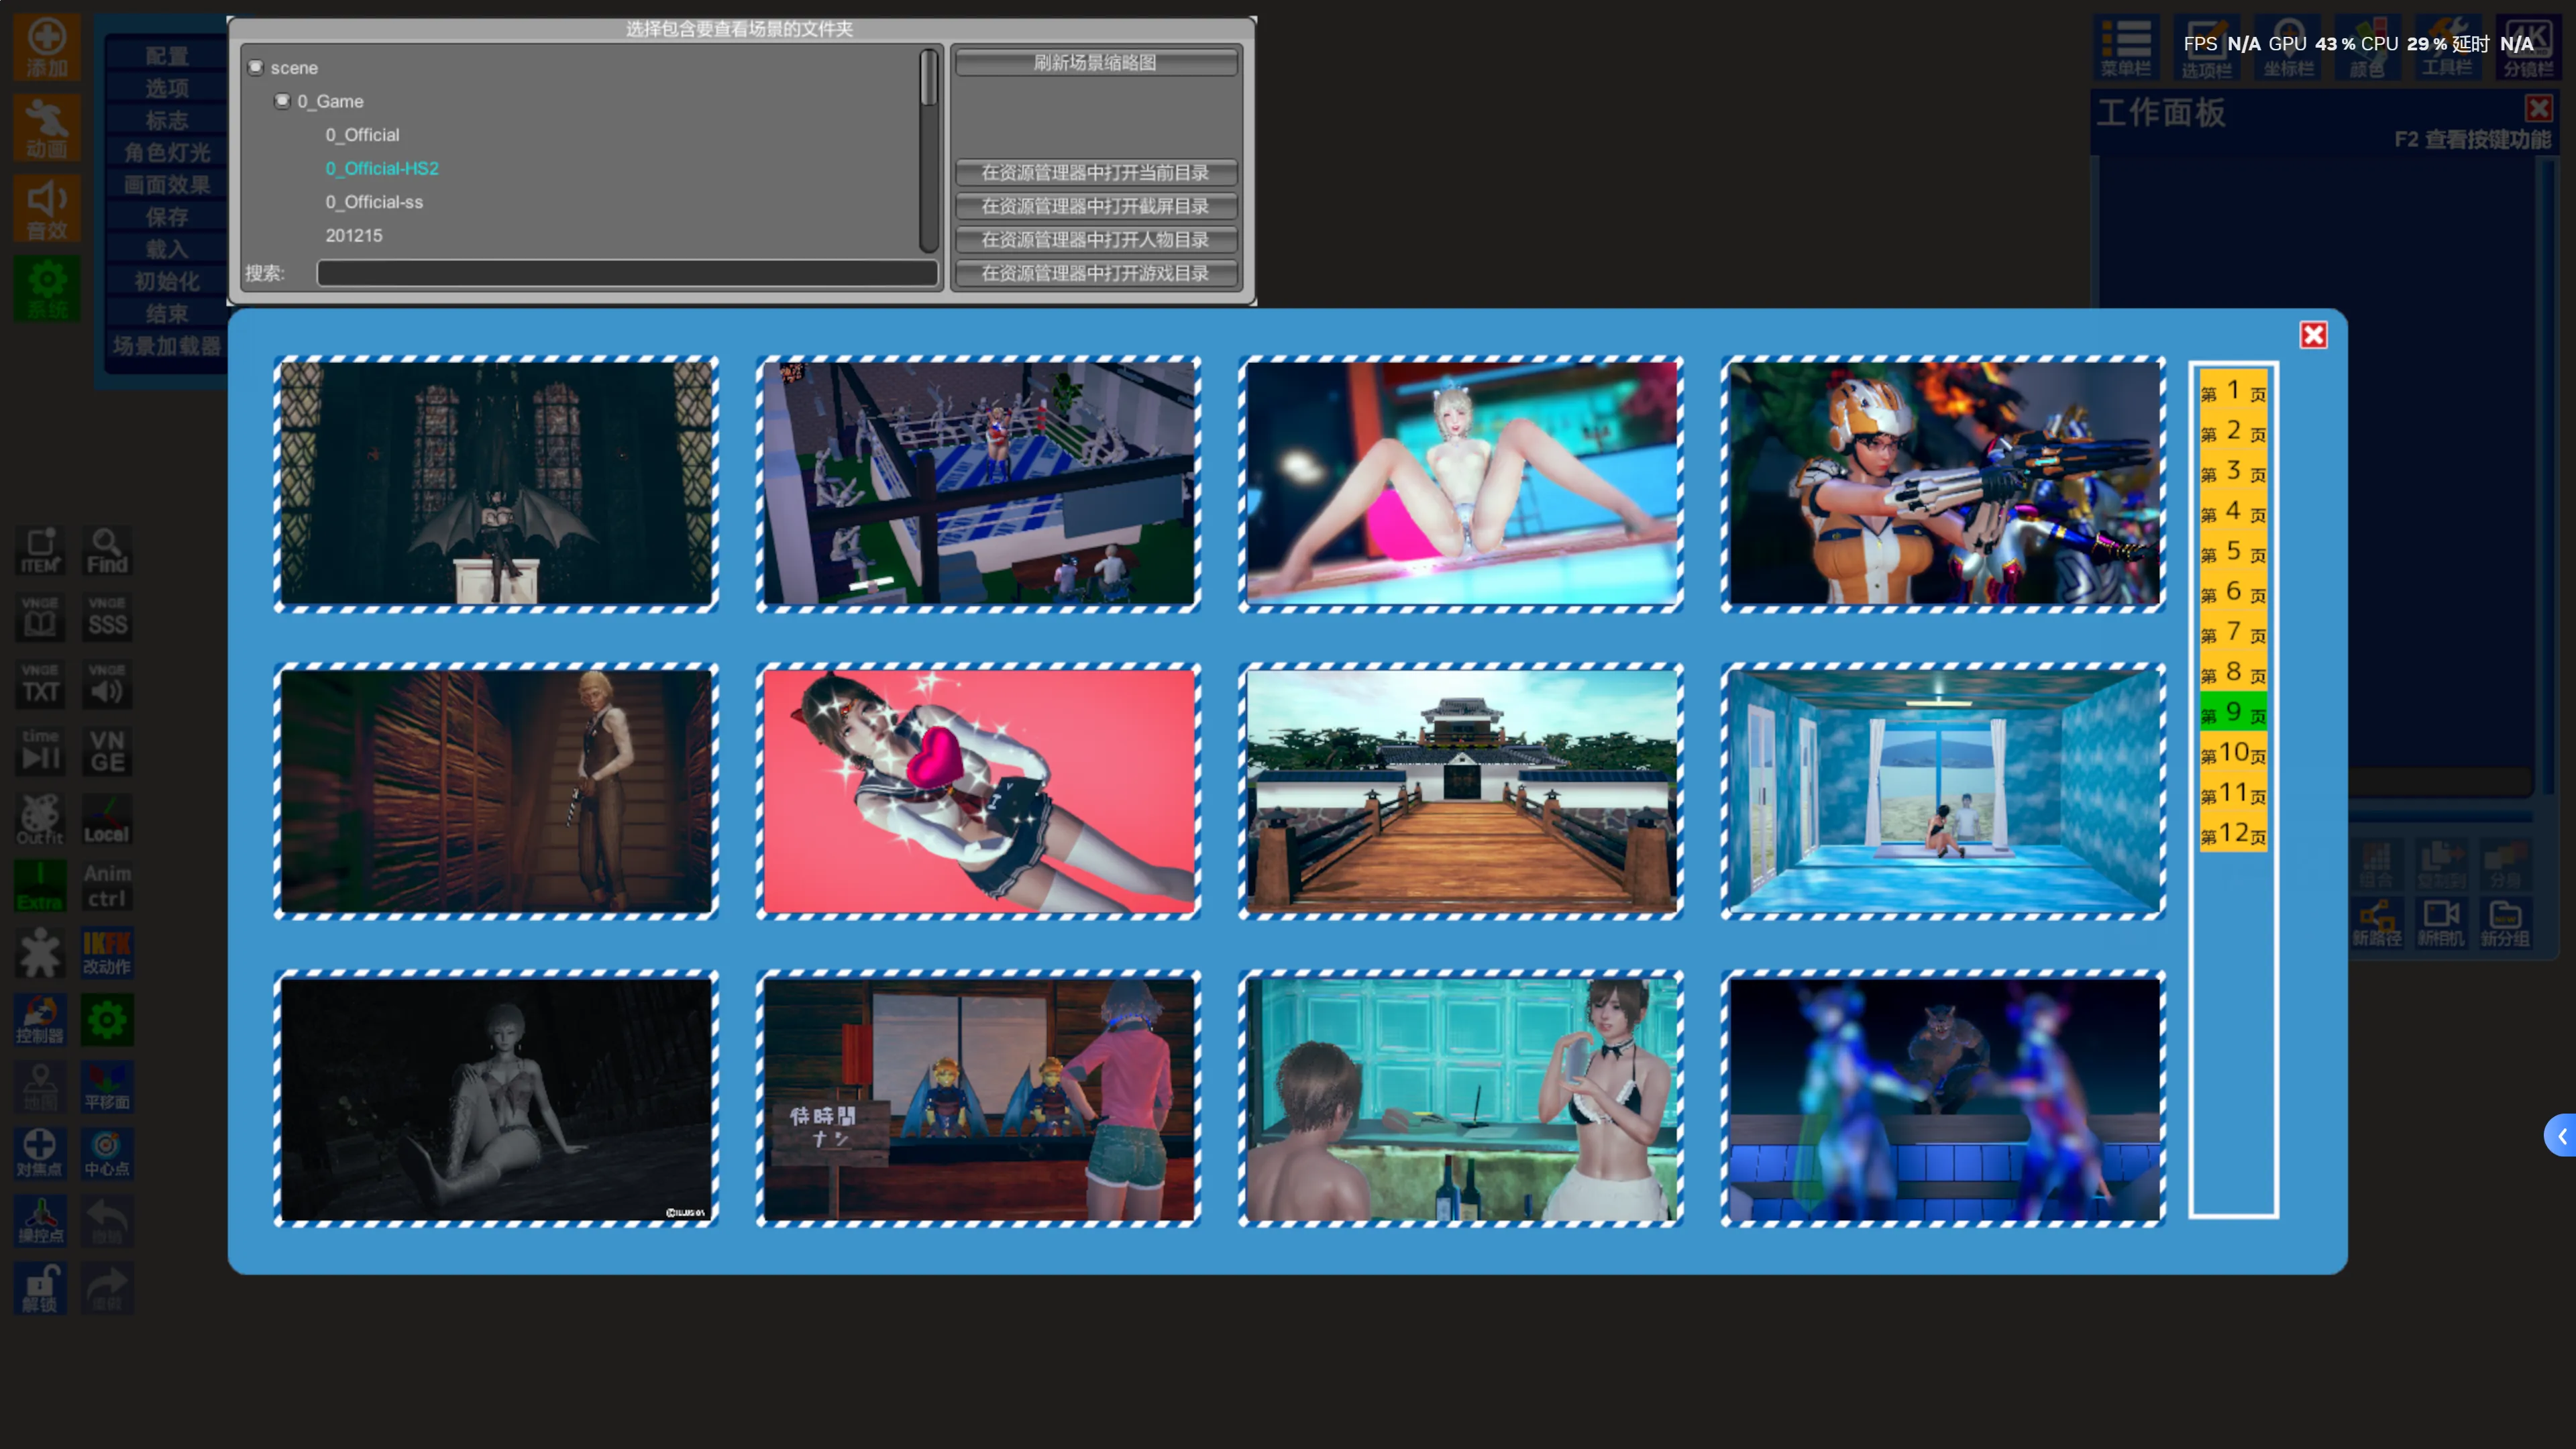Toggle the 颜色 (Color) icon
Viewport: 2576px width, 1449px height.
(x=2368, y=47)
